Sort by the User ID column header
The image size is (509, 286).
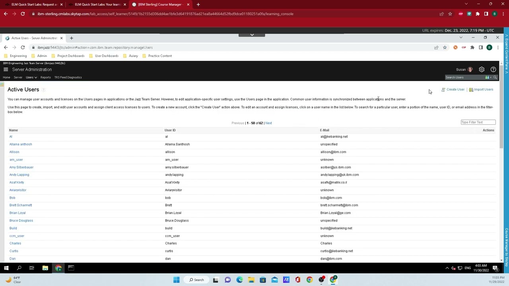[170, 130]
